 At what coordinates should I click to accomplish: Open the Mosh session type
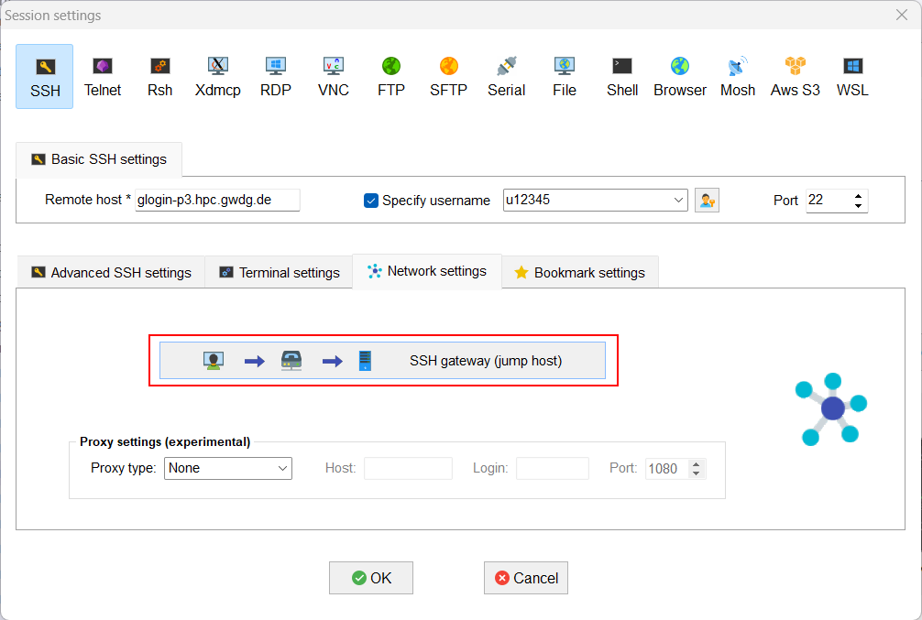pos(737,76)
